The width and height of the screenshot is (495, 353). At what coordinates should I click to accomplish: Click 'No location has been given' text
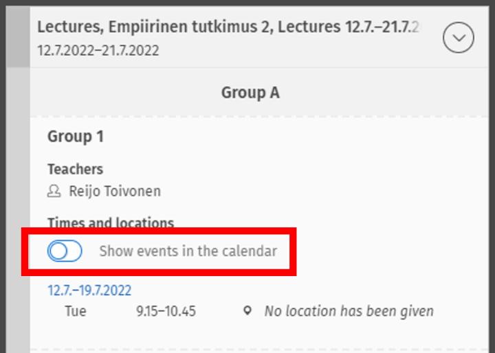[x=349, y=312]
